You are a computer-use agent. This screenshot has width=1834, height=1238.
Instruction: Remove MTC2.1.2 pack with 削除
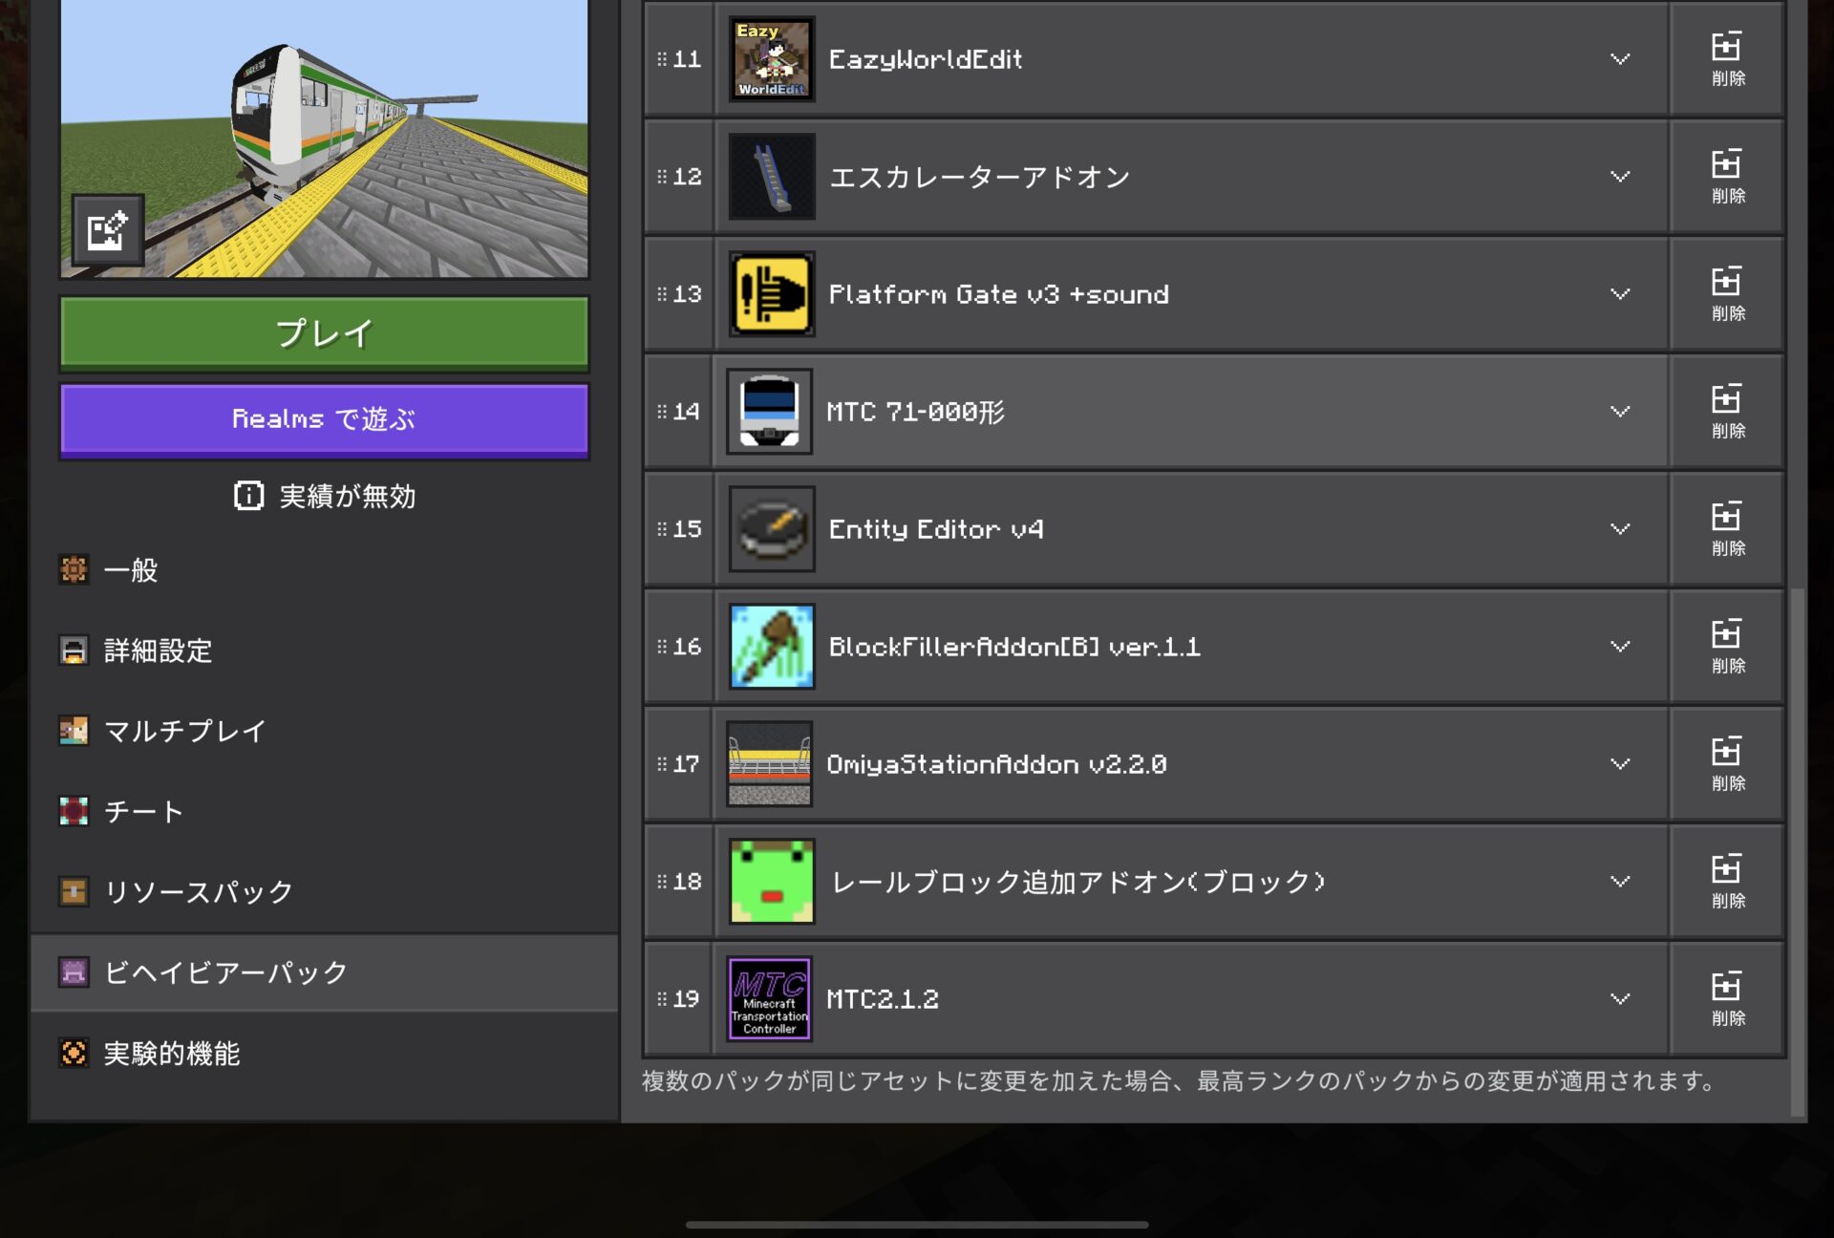tap(1727, 999)
